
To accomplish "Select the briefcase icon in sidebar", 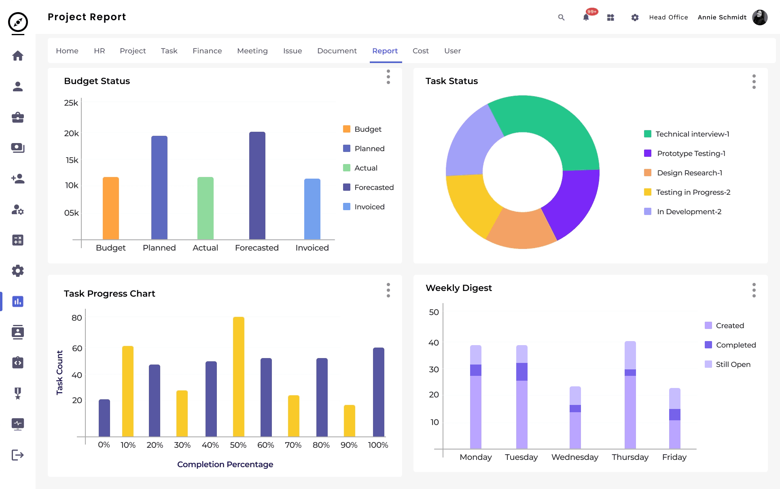I will coord(18,117).
